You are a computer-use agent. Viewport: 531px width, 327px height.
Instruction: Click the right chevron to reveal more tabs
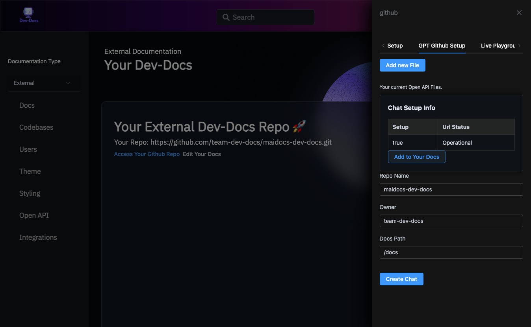pyautogui.click(x=520, y=46)
